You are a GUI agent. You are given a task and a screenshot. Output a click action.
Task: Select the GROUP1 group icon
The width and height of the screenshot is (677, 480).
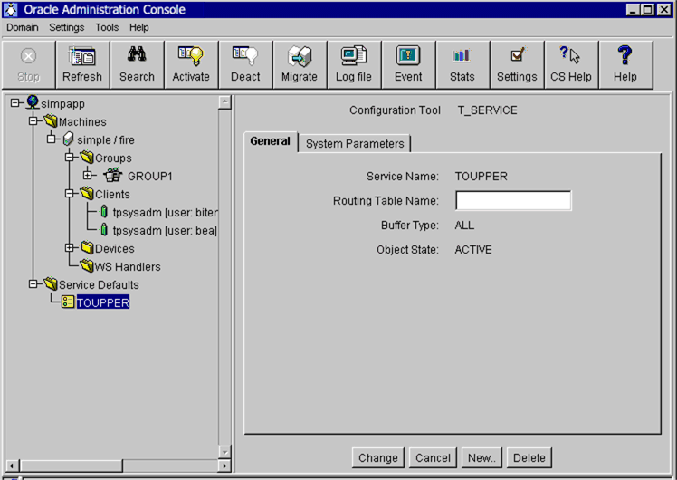[113, 176]
